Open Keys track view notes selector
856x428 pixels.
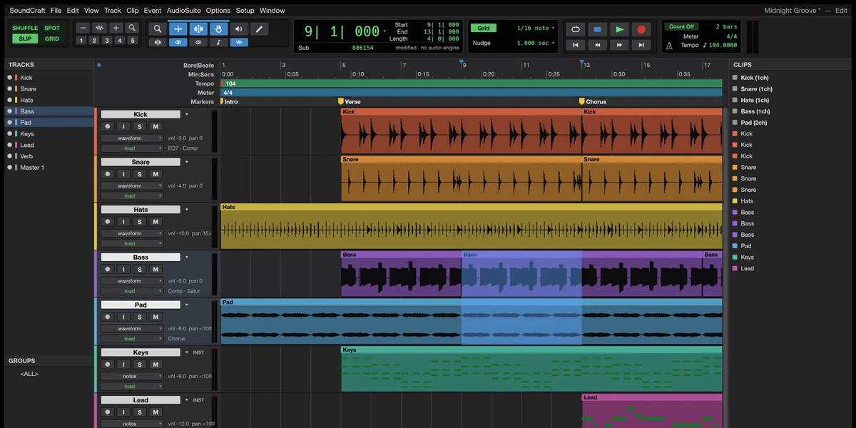pyautogui.click(x=132, y=376)
